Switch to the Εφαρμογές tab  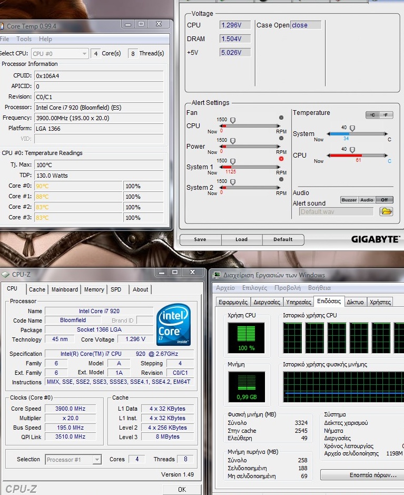point(233,302)
